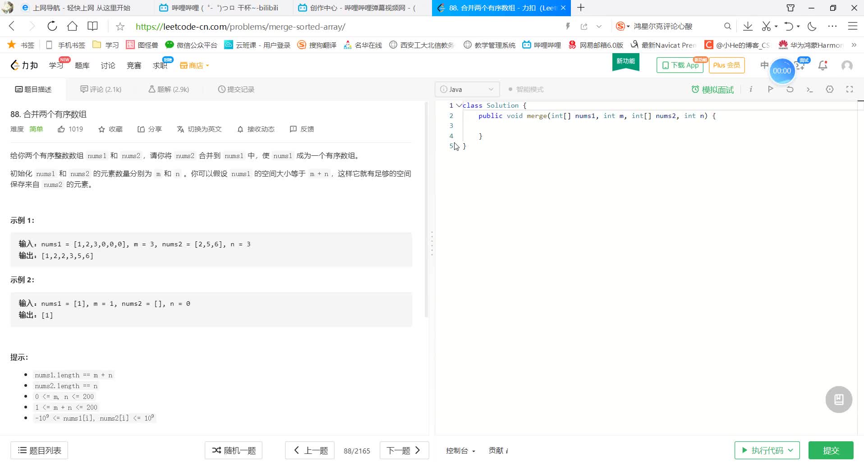Click the green 提交 submit button

(831, 450)
